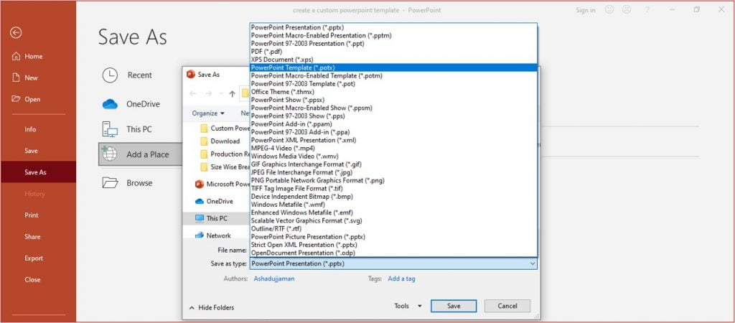
Task: Choose PowerPoint Presentation (*.pptx) from the list
Action: pyautogui.click(x=394, y=27)
